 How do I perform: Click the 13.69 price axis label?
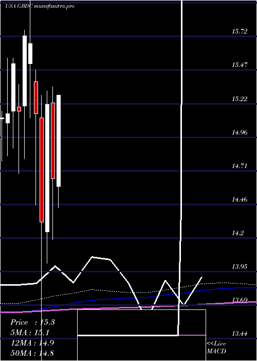click(x=240, y=300)
